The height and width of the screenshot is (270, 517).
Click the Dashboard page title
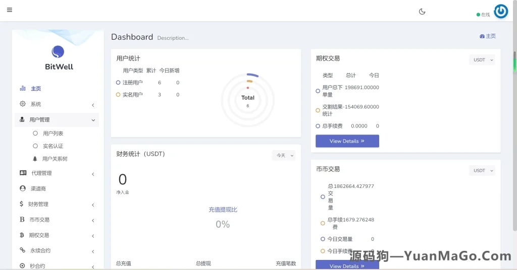[x=132, y=37]
